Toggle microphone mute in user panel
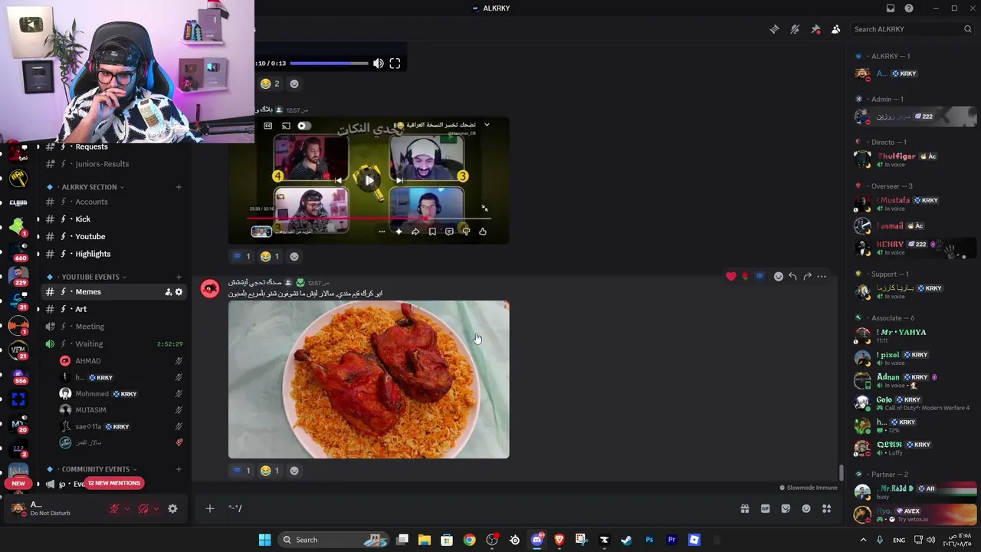Screen dimensions: 981x552 [114, 508]
